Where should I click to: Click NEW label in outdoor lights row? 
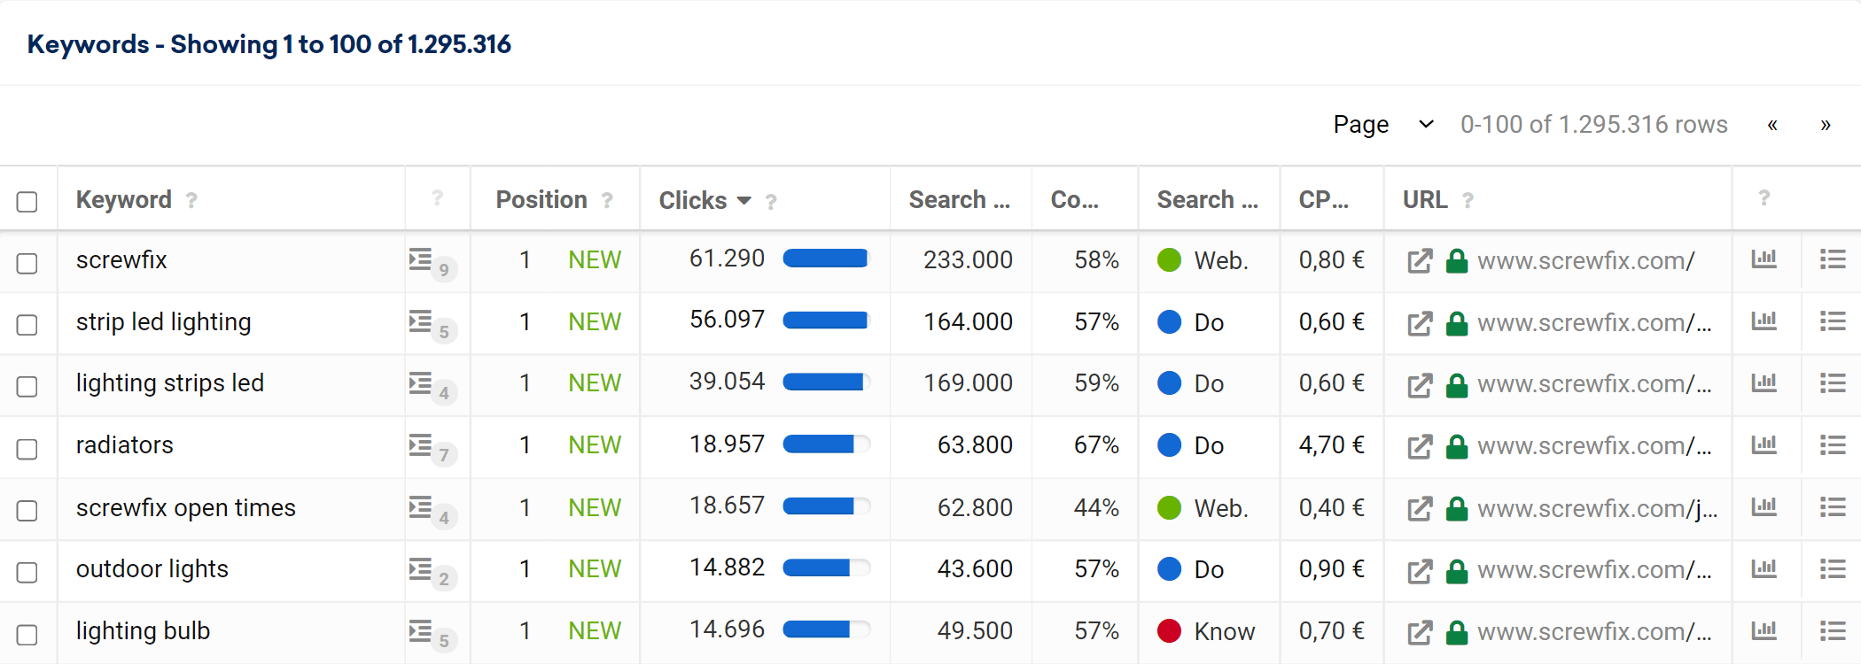click(595, 569)
